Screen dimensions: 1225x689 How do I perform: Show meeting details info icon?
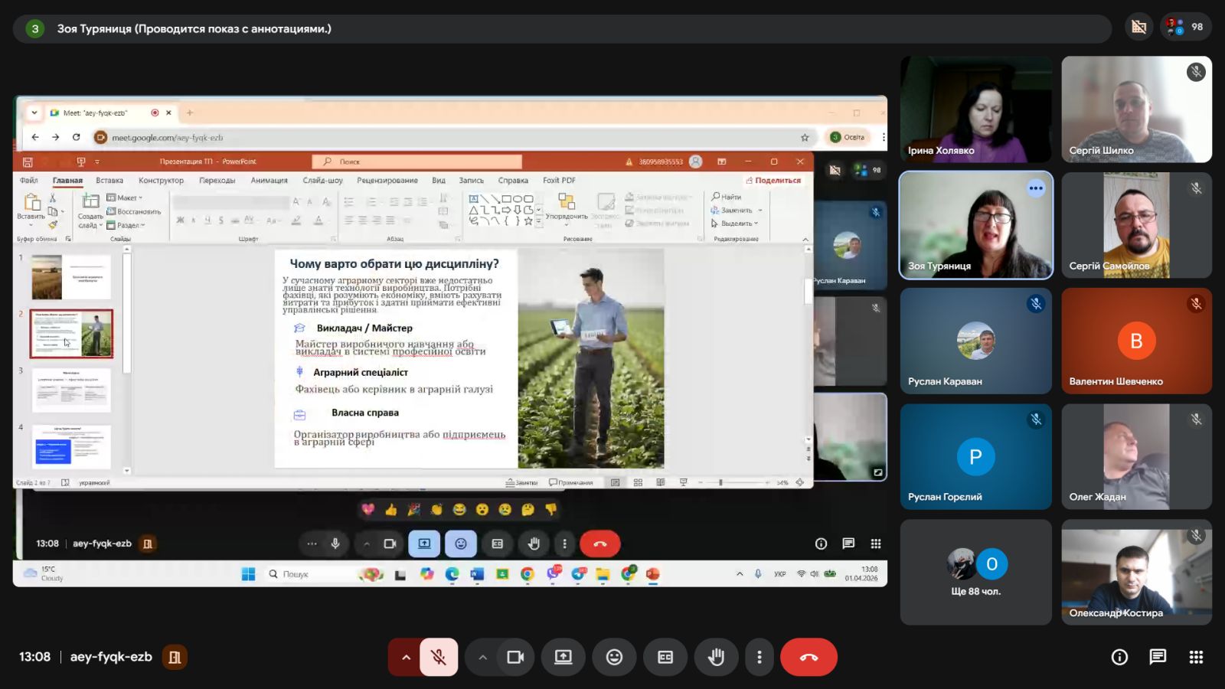pyautogui.click(x=1119, y=657)
